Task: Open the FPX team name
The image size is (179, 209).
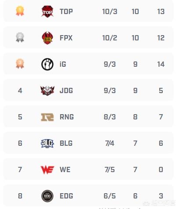Action: click(66, 38)
